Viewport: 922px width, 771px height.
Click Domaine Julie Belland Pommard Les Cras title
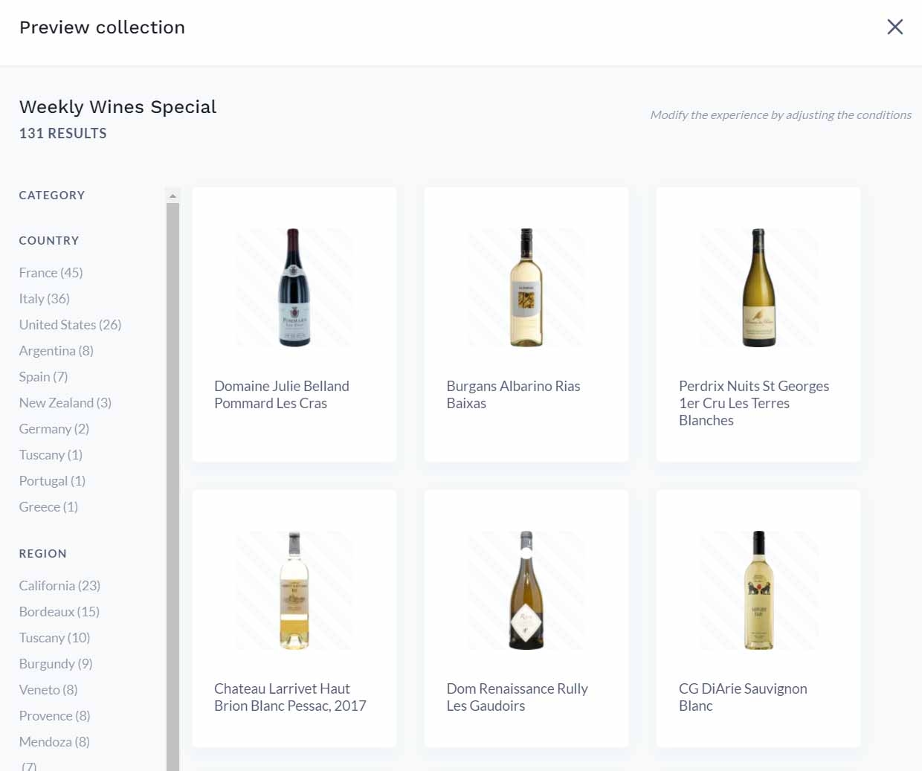282,395
